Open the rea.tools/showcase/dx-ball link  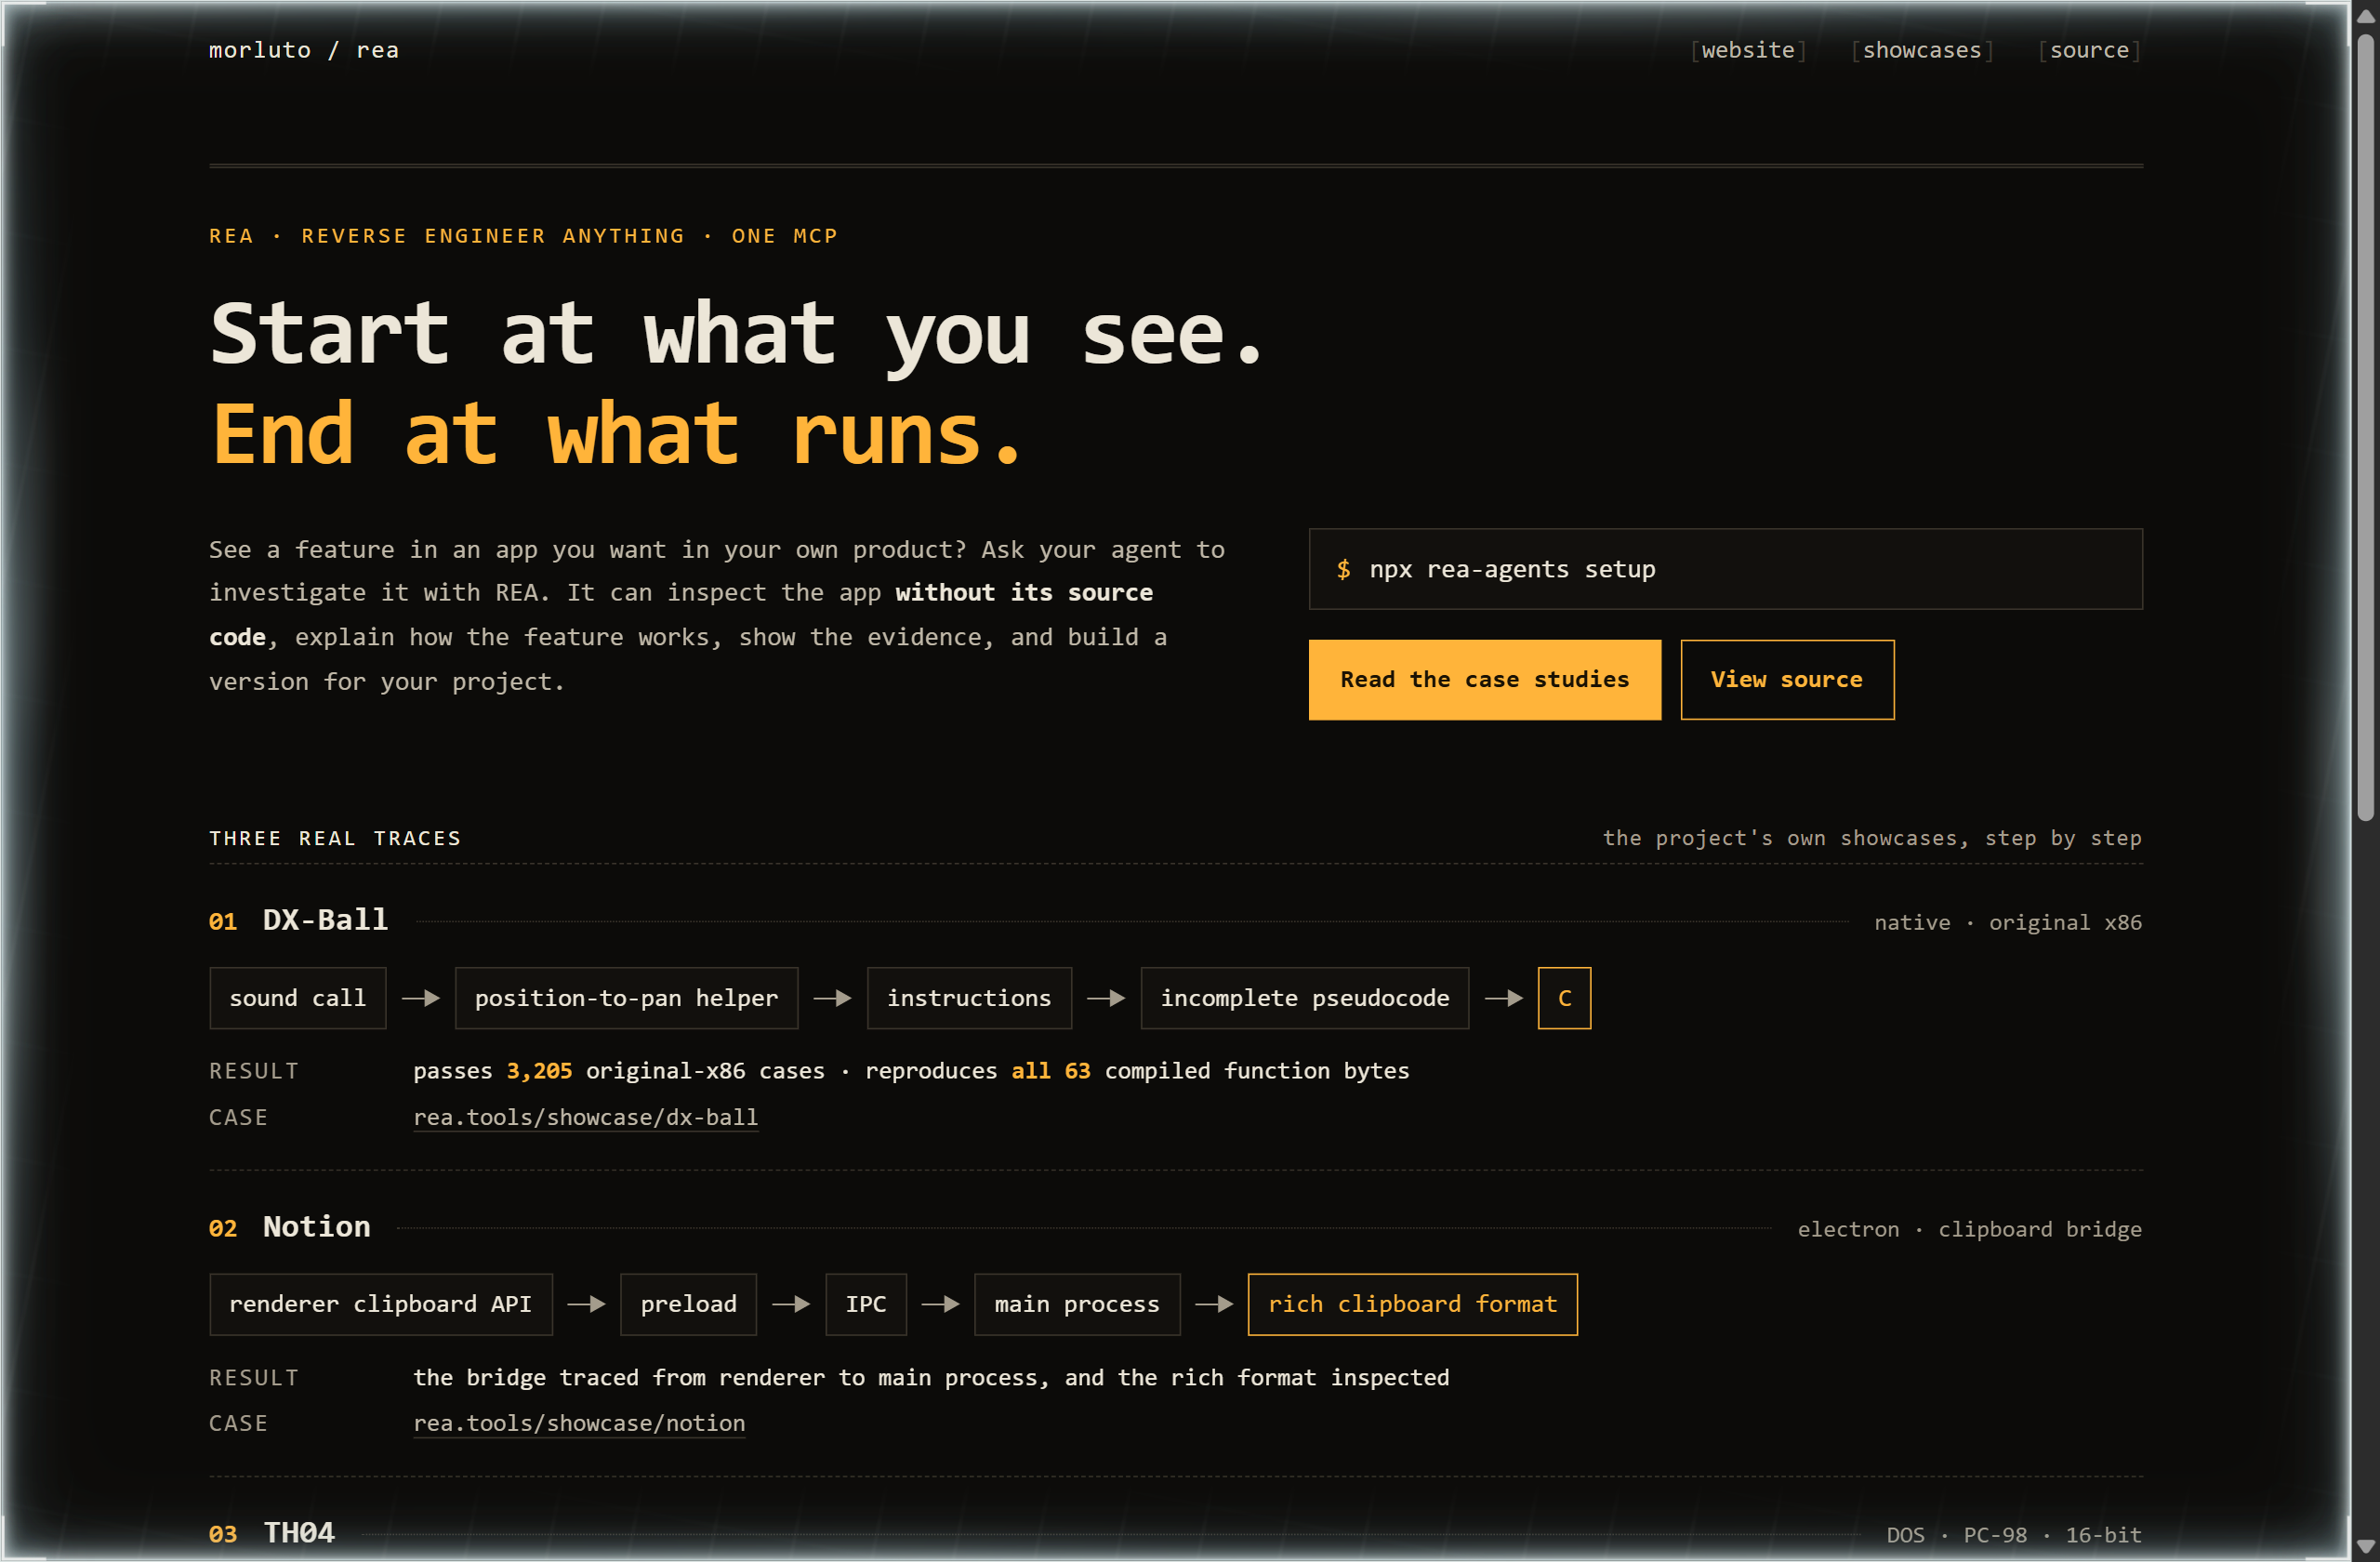click(585, 1117)
